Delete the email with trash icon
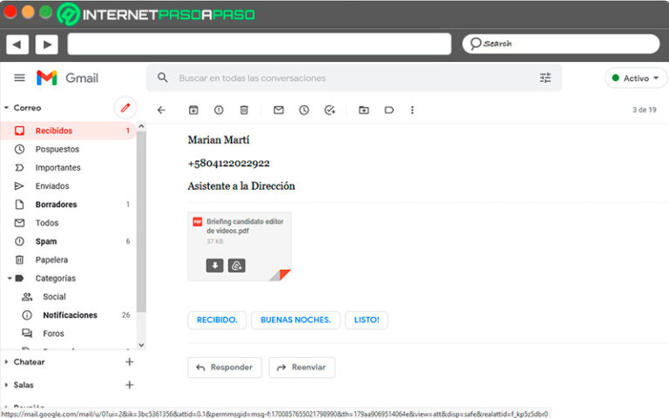 coord(244,110)
